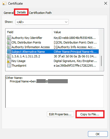Click the Subject Alternative Name row icon

click(x=9, y=52)
